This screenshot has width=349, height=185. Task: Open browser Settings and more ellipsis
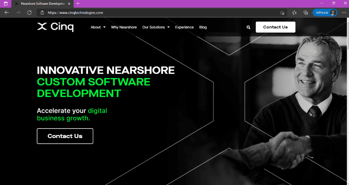coord(344,13)
